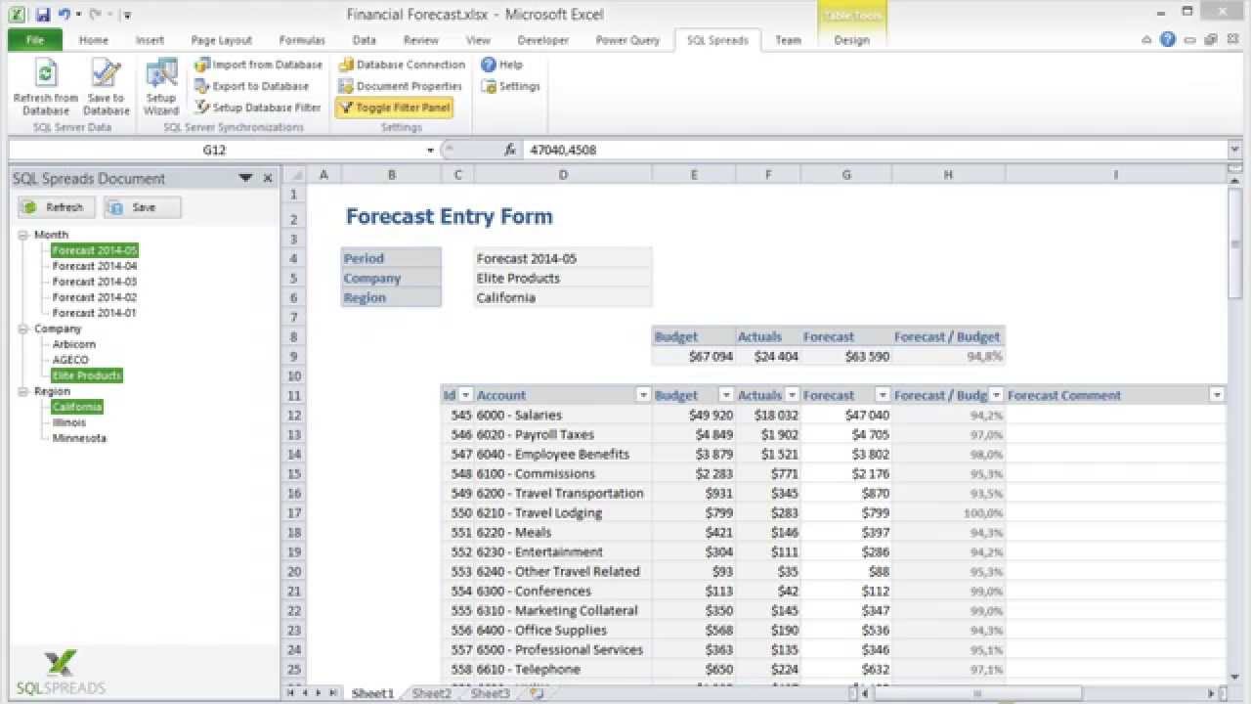Click the Insert Worksheet icon
1251x704 pixels.
[536, 693]
